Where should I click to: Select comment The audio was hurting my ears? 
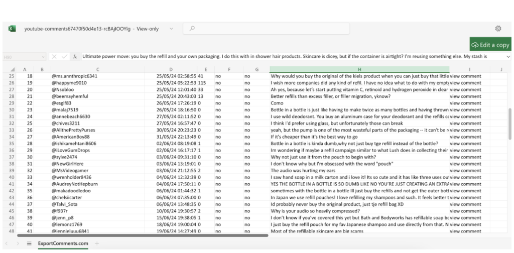[359, 170]
